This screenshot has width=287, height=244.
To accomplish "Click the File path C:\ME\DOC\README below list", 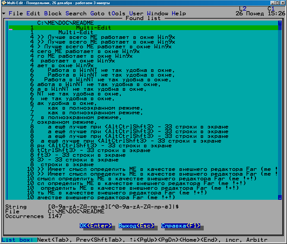I will pyautogui.click(x=76, y=212).
